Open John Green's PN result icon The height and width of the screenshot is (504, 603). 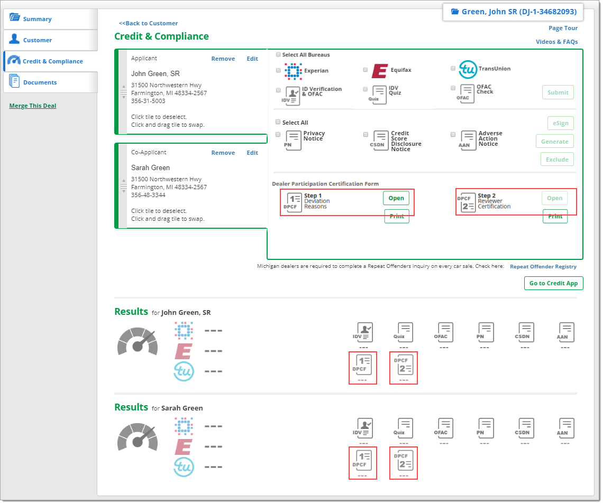[x=485, y=332]
